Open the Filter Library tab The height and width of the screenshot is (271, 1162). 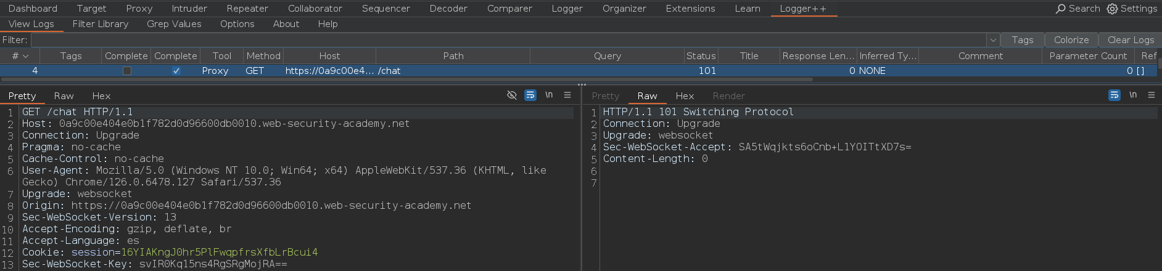click(100, 24)
